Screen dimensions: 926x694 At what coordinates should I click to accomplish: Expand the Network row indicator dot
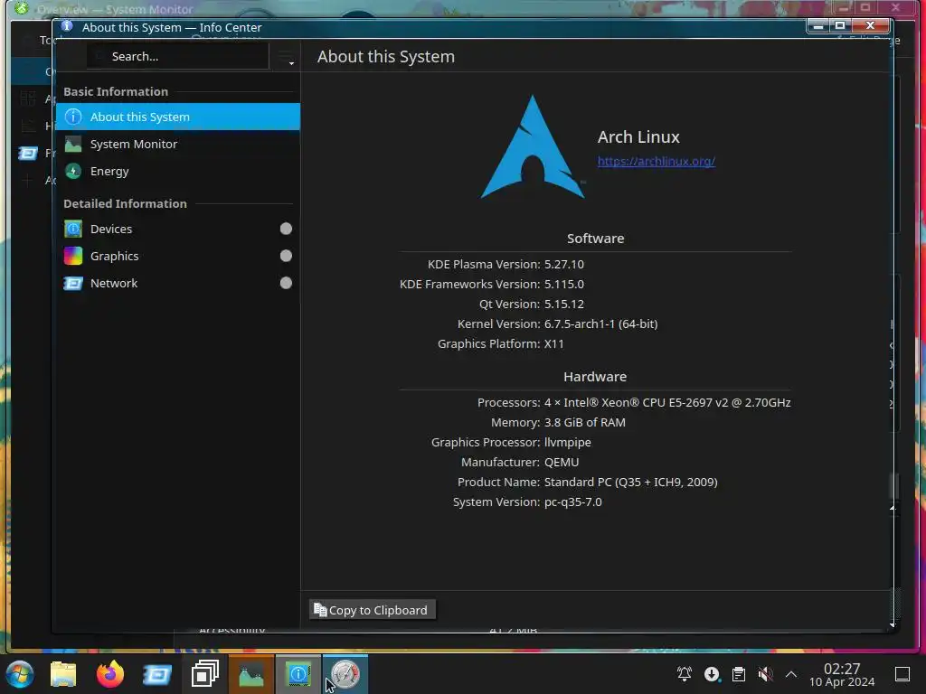pyautogui.click(x=286, y=283)
